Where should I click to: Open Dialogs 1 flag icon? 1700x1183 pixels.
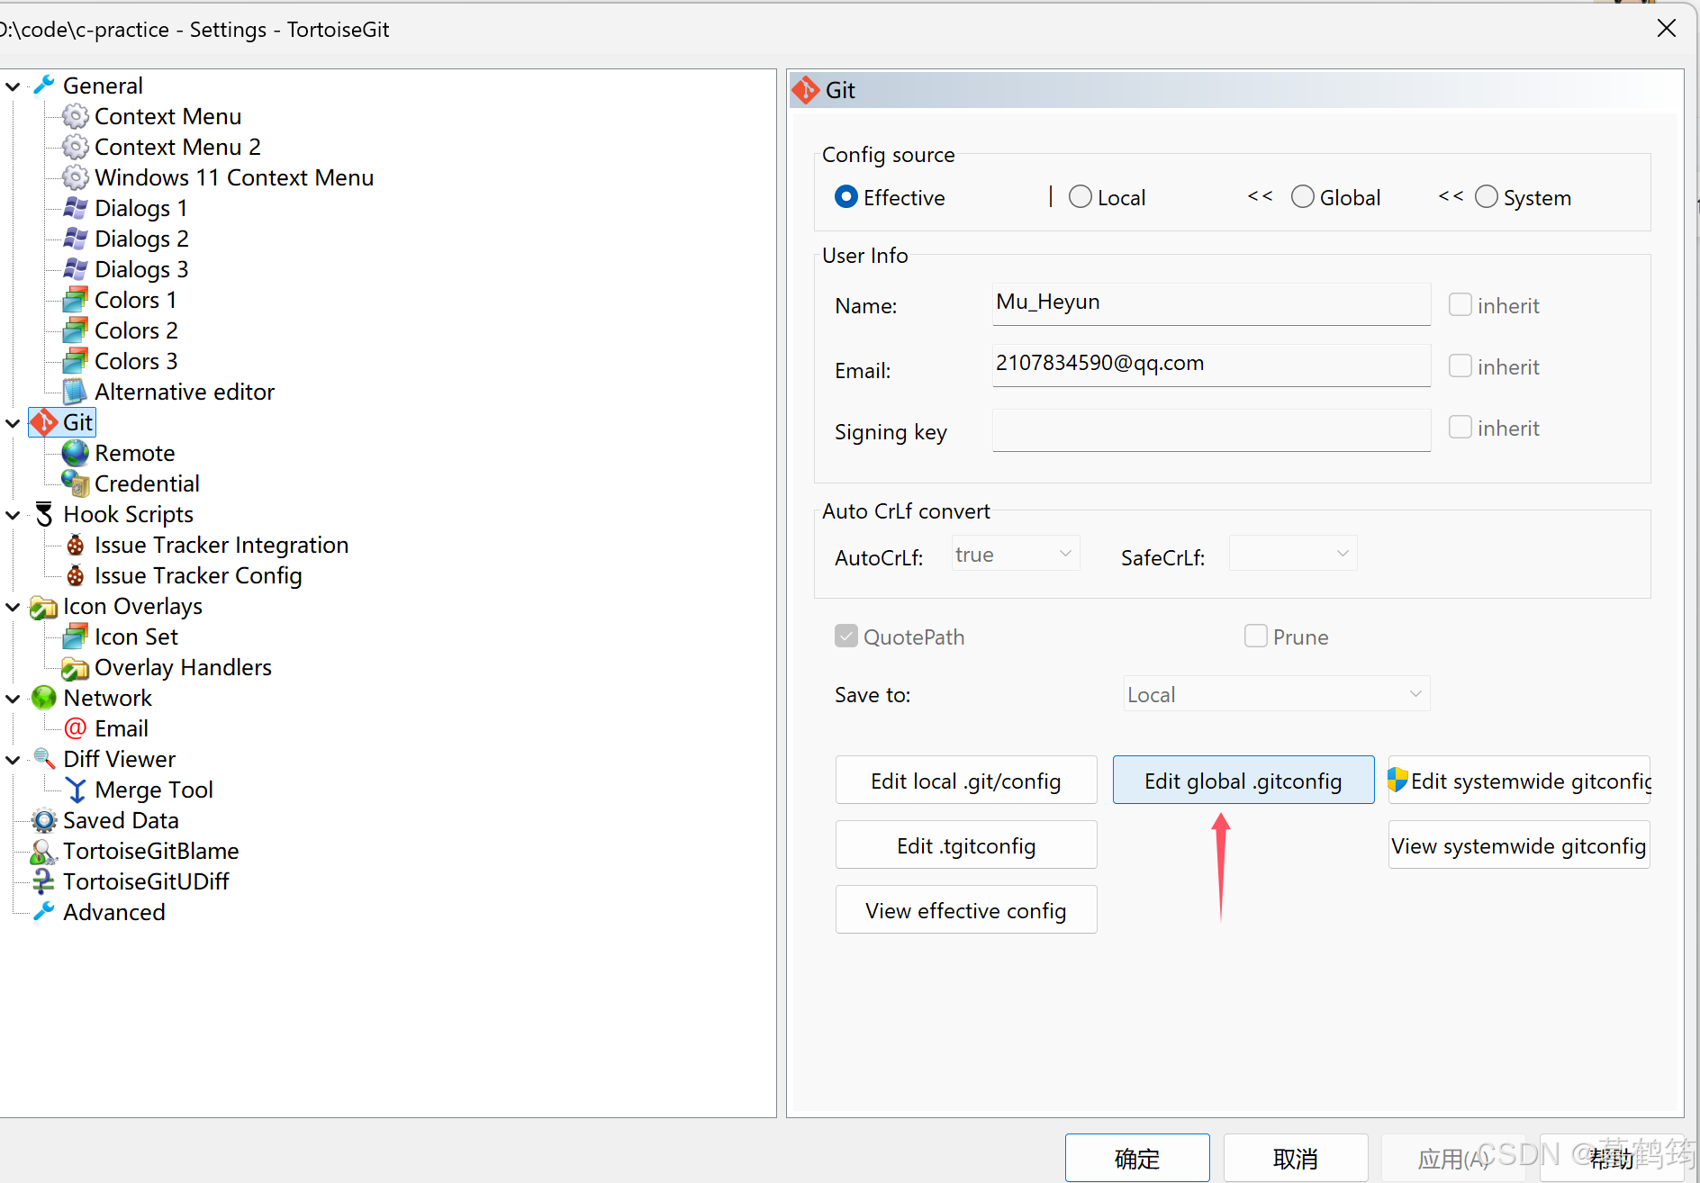pos(76,208)
